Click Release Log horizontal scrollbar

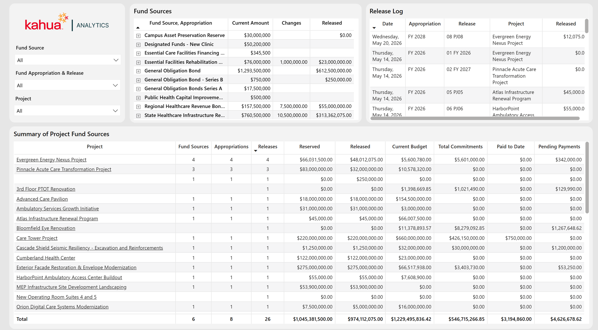pos(475,118)
